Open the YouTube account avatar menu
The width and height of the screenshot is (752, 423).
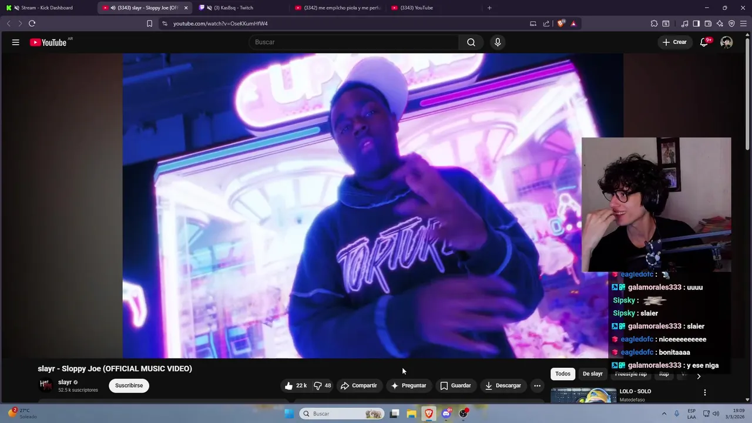(x=727, y=42)
